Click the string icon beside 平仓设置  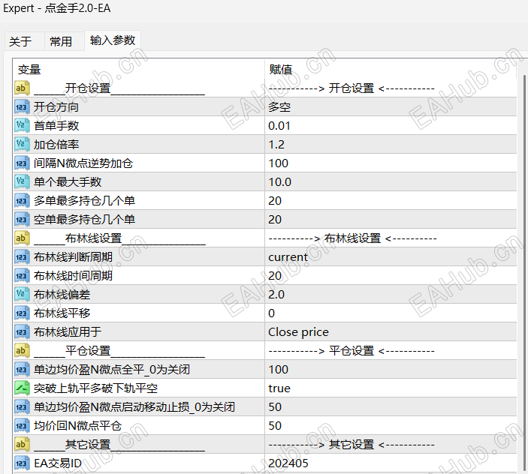(23, 351)
